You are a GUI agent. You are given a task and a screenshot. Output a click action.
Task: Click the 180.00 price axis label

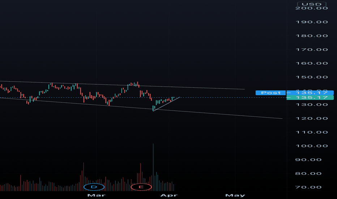(312, 36)
